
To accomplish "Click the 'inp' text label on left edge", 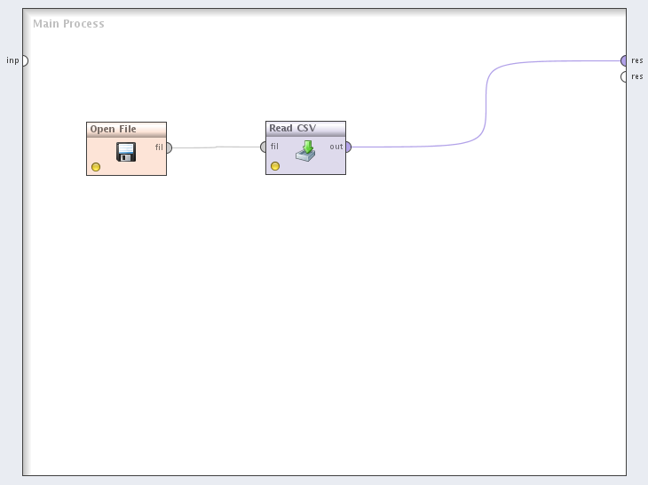I will (x=12, y=60).
